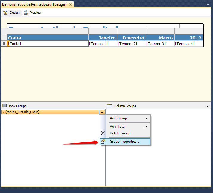Select the [Tempo_1] detail cell

[x=103, y=44]
